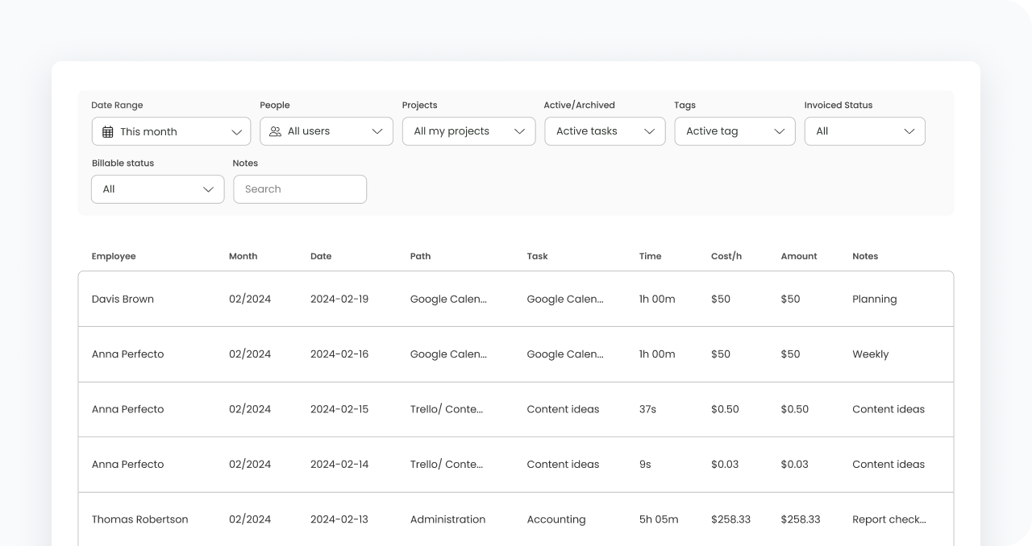Open the People 'All users' dropdown
This screenshot has height=546, width=1032.
(x=327, y=131)
